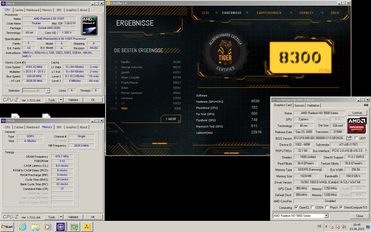Click the Memory Size 1024 MB value
The width and height of the screenshot is (371, 232).
point(306,176)
